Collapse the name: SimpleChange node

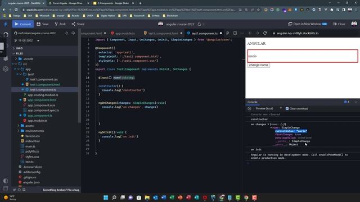(x=271, y=128)
